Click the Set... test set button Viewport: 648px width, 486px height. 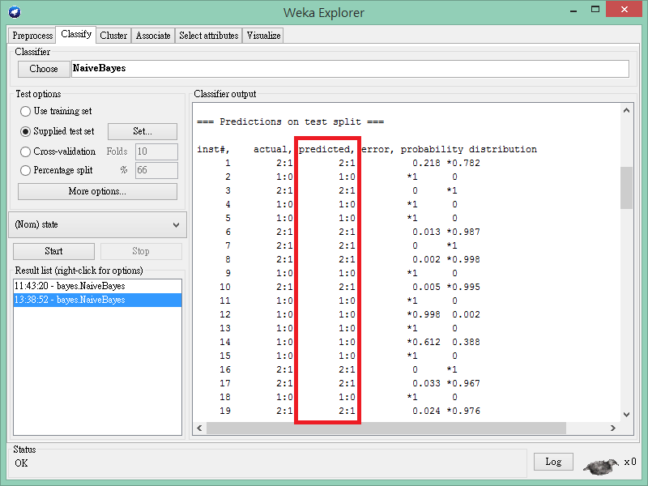(143, 131)
